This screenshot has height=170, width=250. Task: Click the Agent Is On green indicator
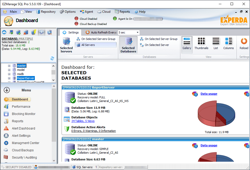click(115, 19)
